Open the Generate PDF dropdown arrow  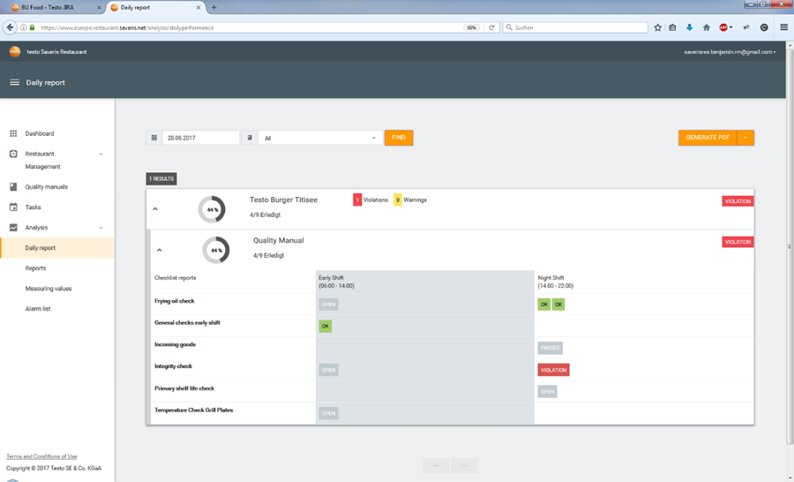tap(745, 138)
